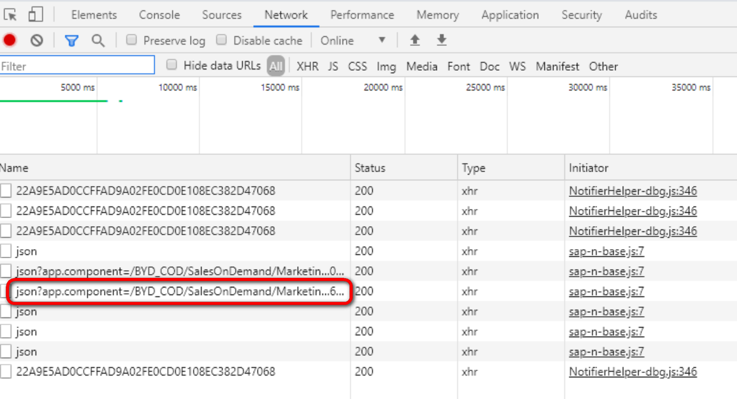Click inside the Filter input field
Viewport: 737px width, 399px height.
coord(77,64)
